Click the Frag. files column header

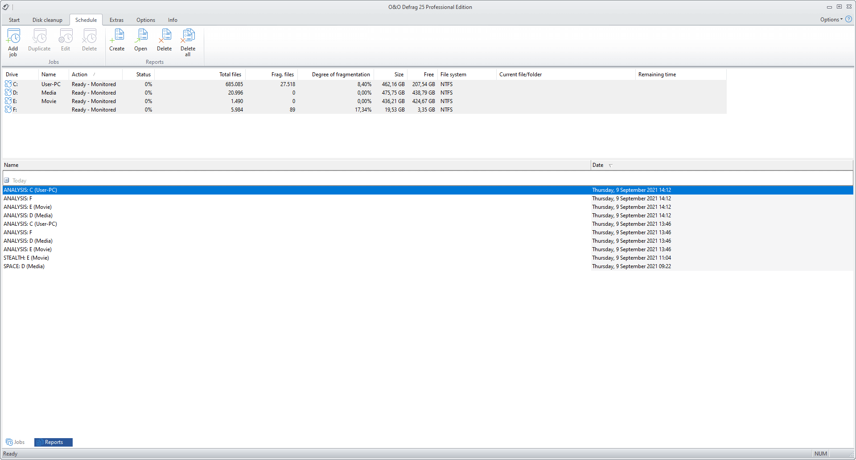[x=272, y=75]
